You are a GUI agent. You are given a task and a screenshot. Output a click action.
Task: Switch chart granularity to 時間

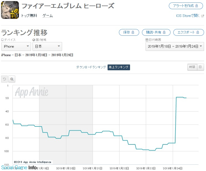192,67
